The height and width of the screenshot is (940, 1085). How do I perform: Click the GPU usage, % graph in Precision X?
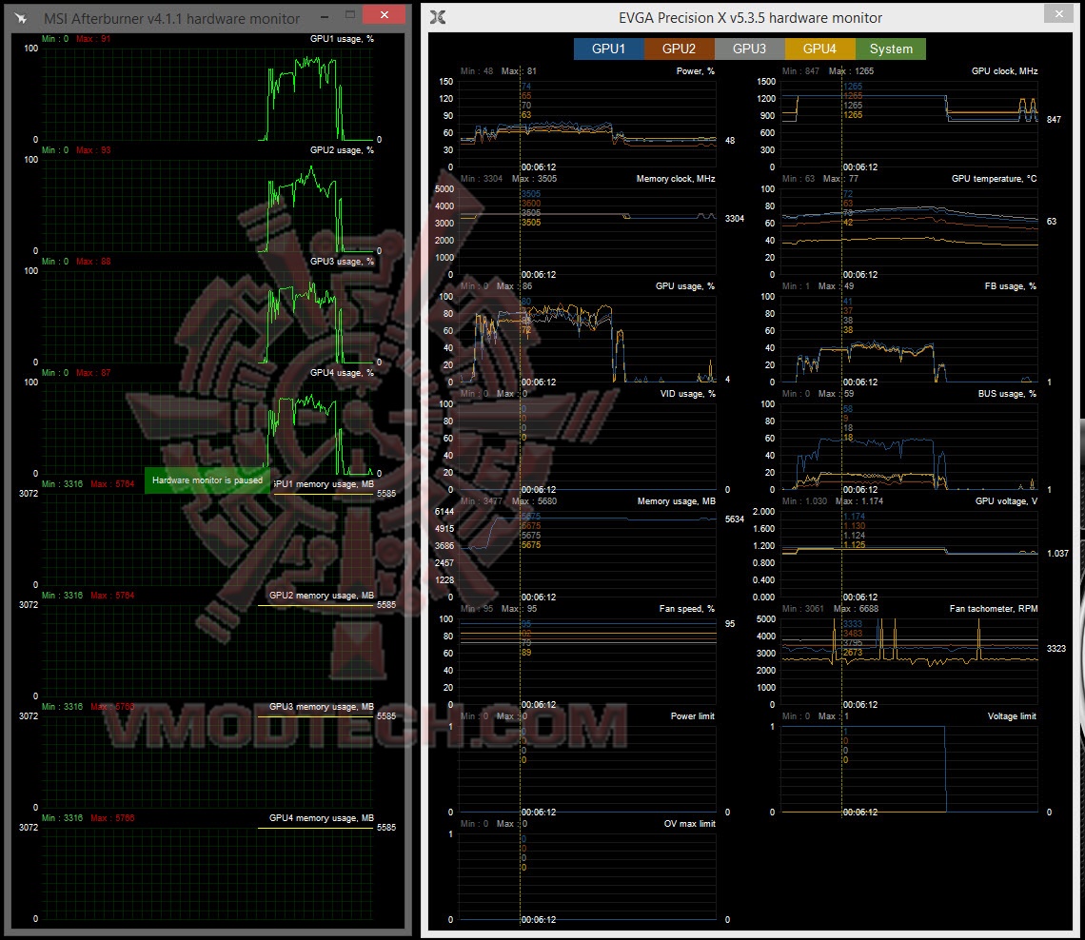click(588, 339)
